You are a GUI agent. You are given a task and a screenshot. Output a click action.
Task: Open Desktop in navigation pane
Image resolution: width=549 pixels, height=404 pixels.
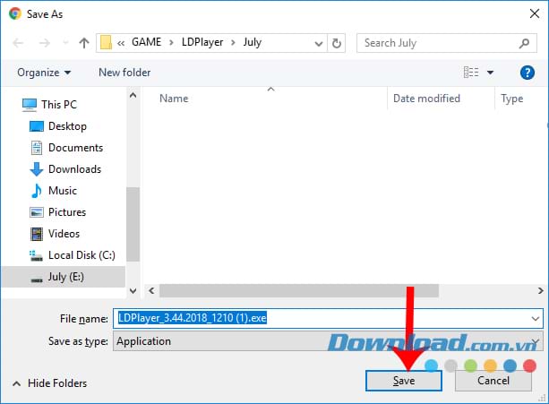click(x=67, y=126)
